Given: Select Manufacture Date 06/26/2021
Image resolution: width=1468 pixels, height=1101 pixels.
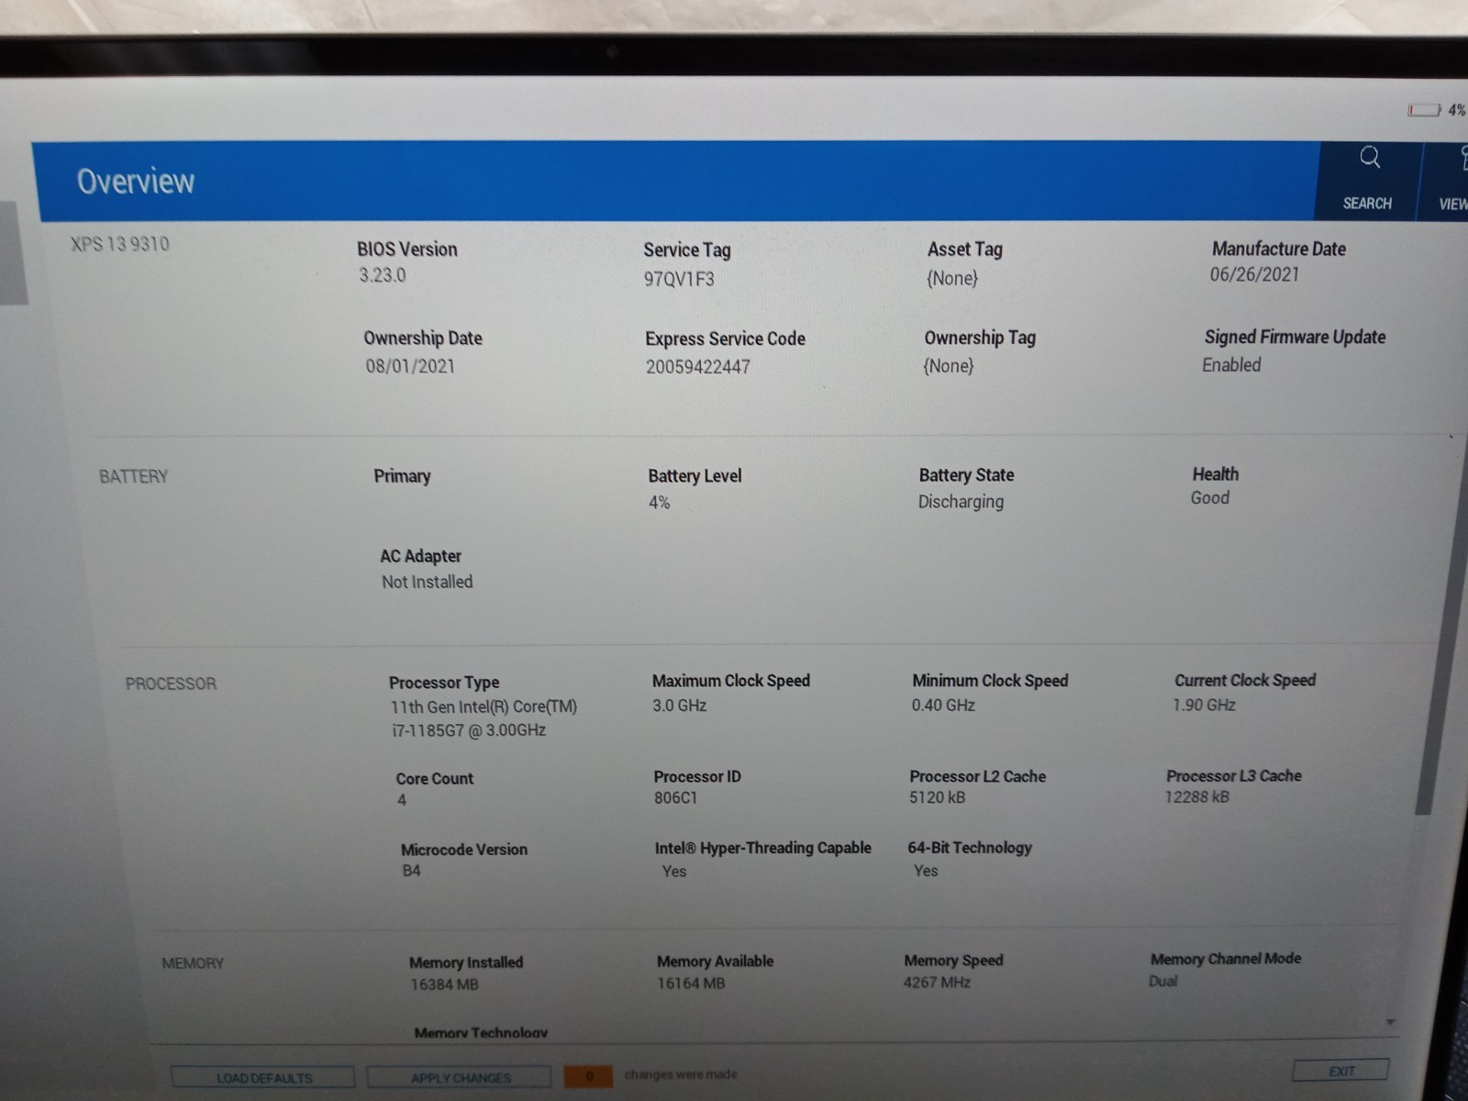Looking at the screenshot, I should tap(1254, 274).
